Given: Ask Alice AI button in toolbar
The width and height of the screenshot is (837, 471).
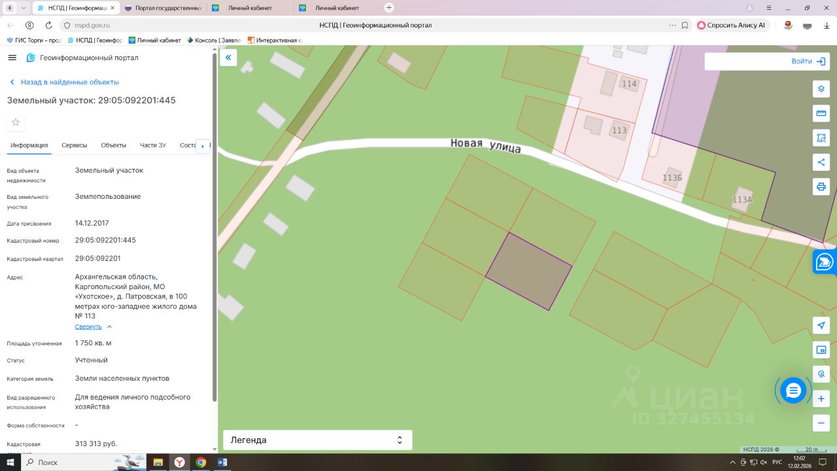Looking at the screenshot, I should (732, 25).
